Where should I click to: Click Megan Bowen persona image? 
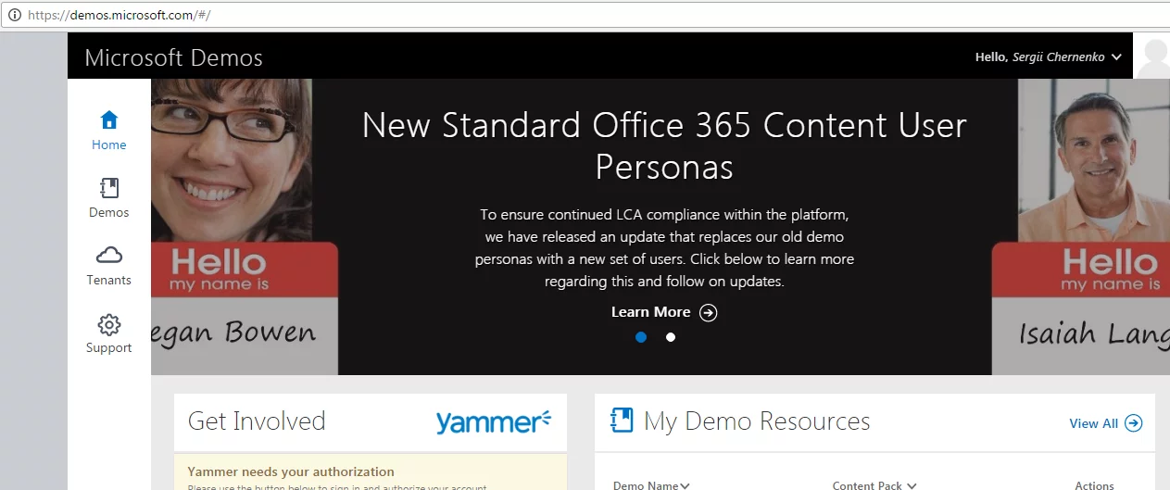[x=244, y=226]
